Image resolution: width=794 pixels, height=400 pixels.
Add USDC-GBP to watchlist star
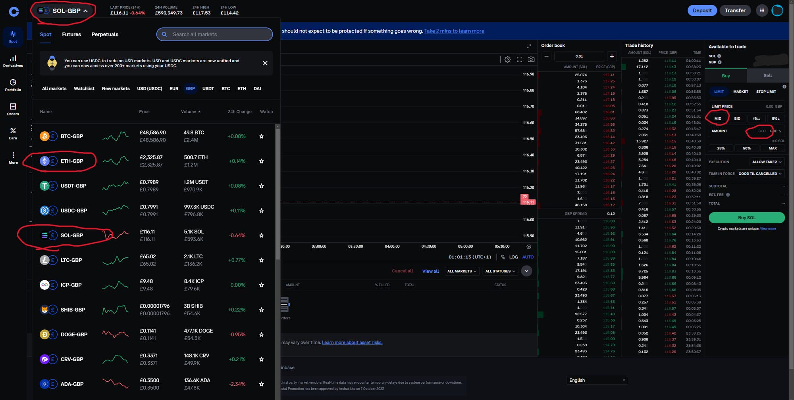[261, 211]
